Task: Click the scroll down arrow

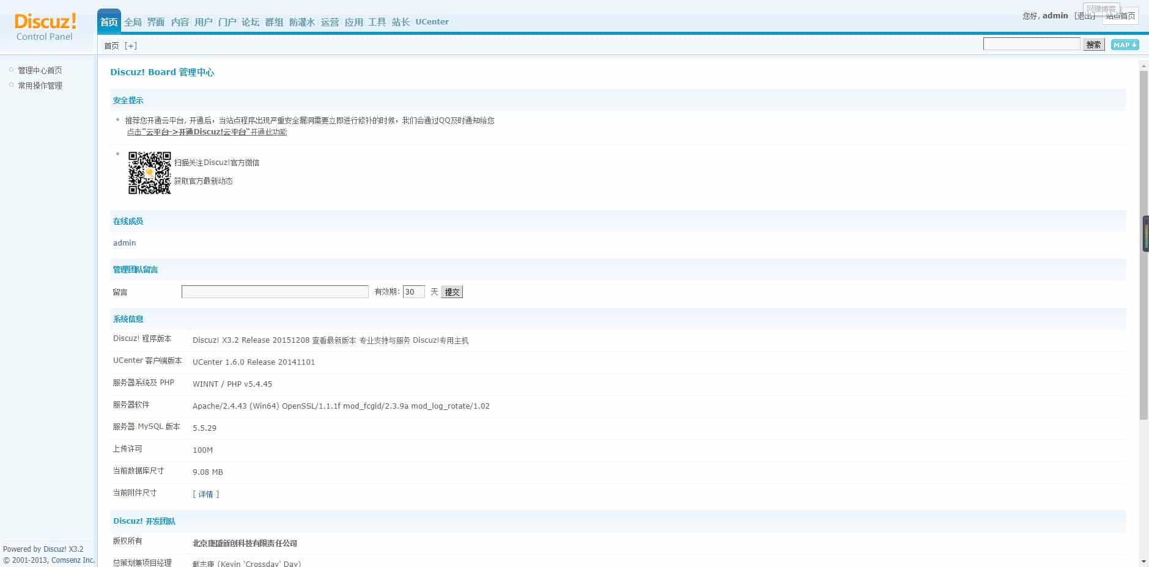Action: pos(1143,562)
